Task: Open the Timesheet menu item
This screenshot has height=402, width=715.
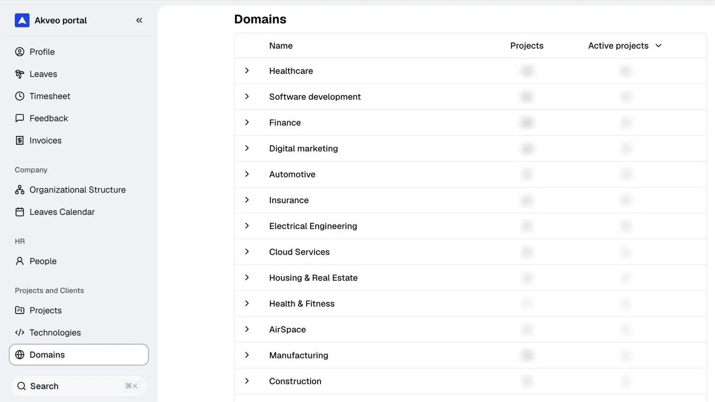Action: (79, 96)
